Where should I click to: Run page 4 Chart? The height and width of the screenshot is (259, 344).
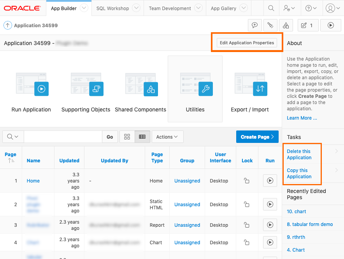[270, 242]
